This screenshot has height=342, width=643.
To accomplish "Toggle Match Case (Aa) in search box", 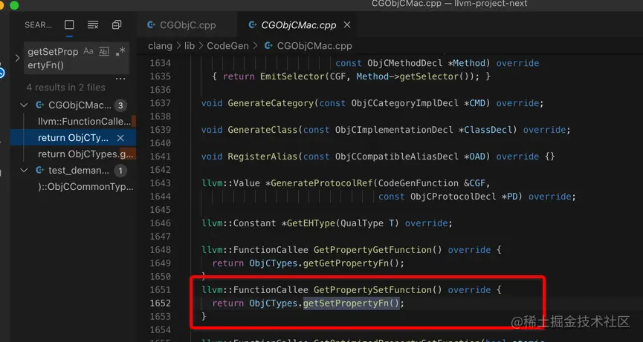I will click(88, 51).
